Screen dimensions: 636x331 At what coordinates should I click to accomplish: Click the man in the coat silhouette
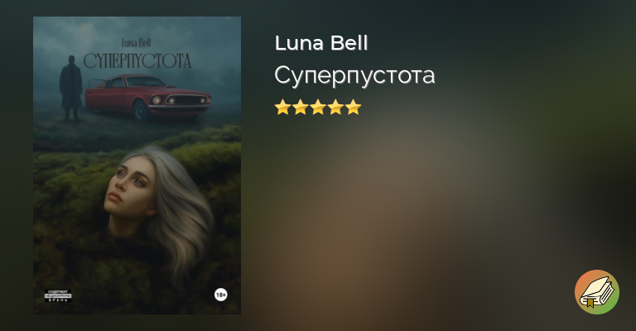click(71, 88)
